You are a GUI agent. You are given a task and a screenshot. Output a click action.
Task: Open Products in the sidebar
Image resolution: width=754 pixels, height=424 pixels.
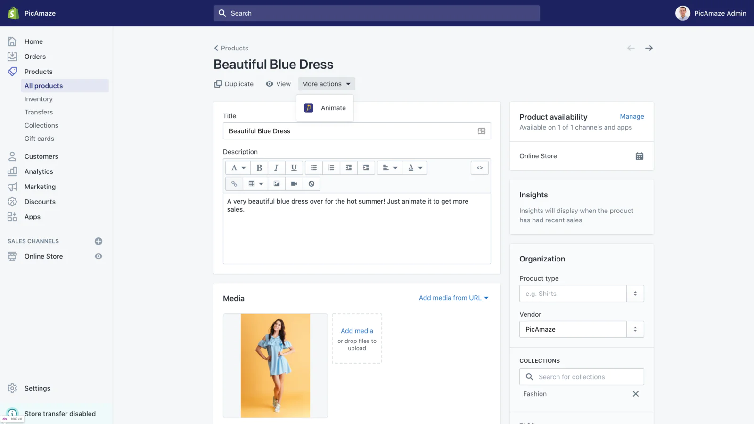click(x=38, y=72)
